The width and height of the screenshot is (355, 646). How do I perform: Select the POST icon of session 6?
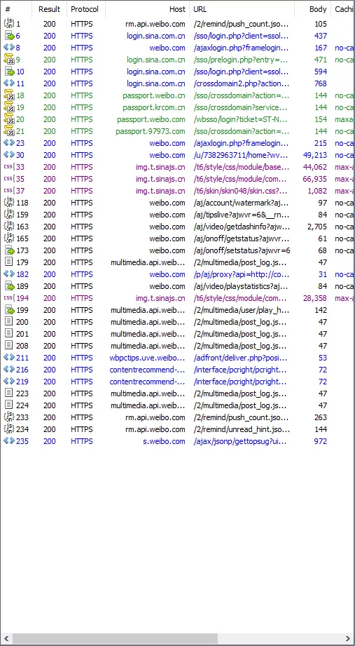[x=10, y=36]
